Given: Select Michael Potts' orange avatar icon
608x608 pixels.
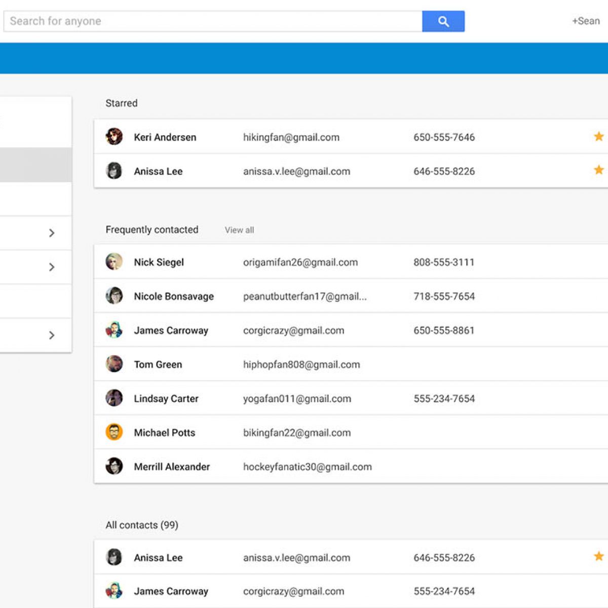Looking at the screenshot, I should [x=114, y=432].
